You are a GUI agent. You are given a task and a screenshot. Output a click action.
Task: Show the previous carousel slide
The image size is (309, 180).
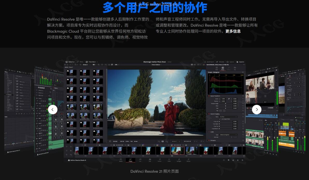coord(53,109)
